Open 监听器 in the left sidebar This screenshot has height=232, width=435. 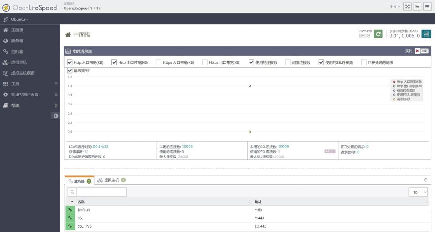click(x=17, y=52)
